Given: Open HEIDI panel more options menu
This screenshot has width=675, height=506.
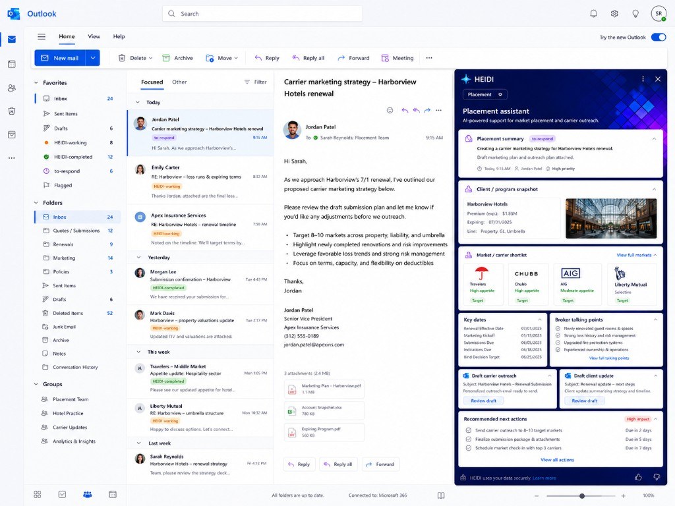Looking at the screenshot, I should (643, 79).
